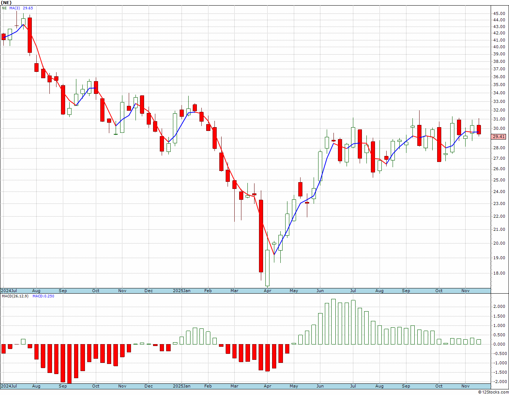The image size is (509, 395).
Task: Click the 36.00 price axis label
Action: pyautogui.click(x=499, y=77)
